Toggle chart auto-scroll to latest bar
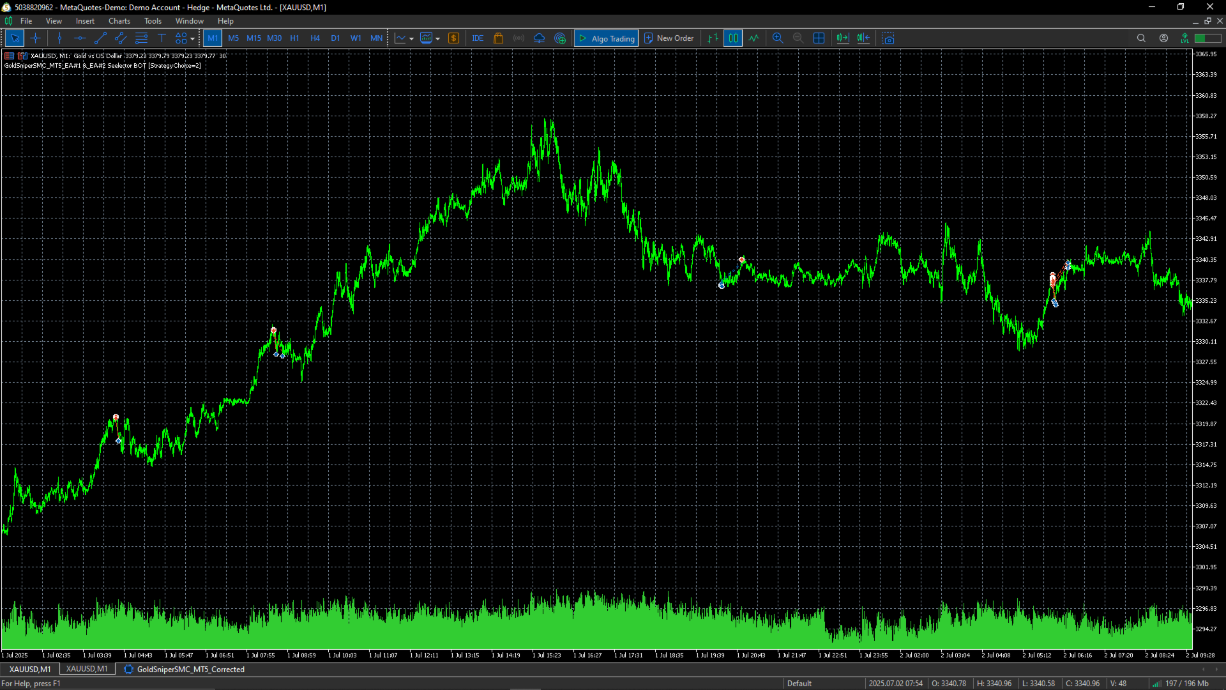 [x=843, y=38]
